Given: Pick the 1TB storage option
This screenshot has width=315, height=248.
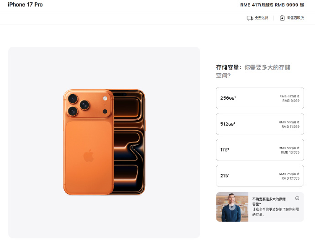Looking at the screenshot, I should 260,150.
